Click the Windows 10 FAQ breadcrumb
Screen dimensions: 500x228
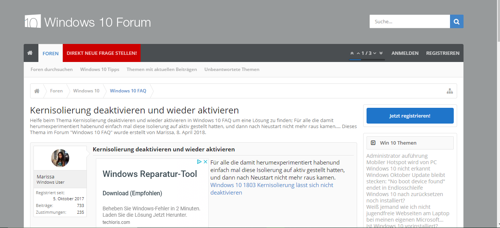pyautogui.click(x=128, y=91)
